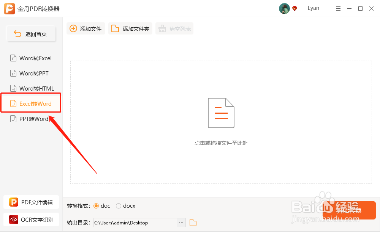Viewport: 380px width, 232px height.
Task: Open the hamburger menu at top right
Action: (x=338, y=8)
